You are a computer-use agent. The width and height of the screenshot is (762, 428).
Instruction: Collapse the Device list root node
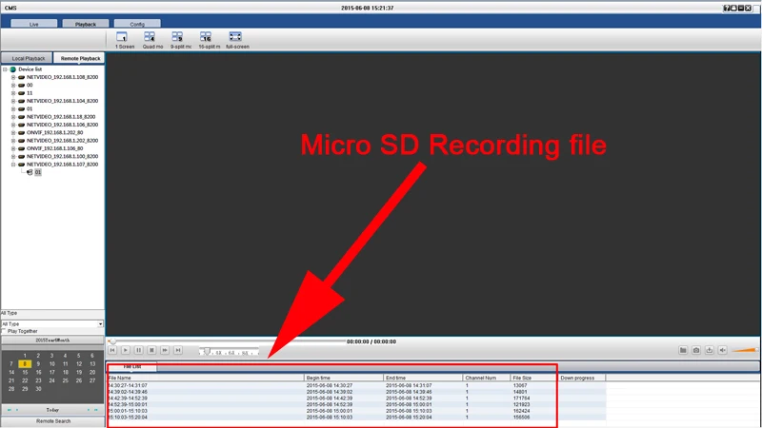click(x=6, y=69)
